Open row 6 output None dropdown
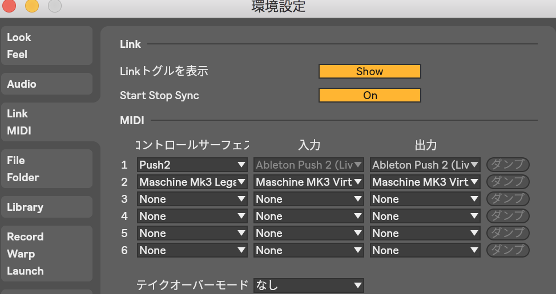 point(425,250)
